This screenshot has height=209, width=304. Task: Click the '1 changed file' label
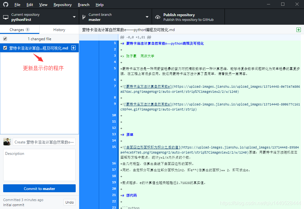click(39, 39)
